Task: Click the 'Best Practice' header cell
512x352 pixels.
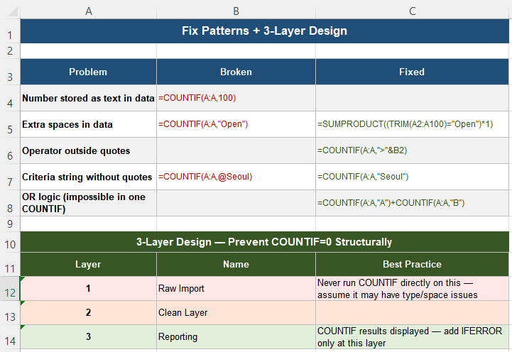Action: pos(413,264)
